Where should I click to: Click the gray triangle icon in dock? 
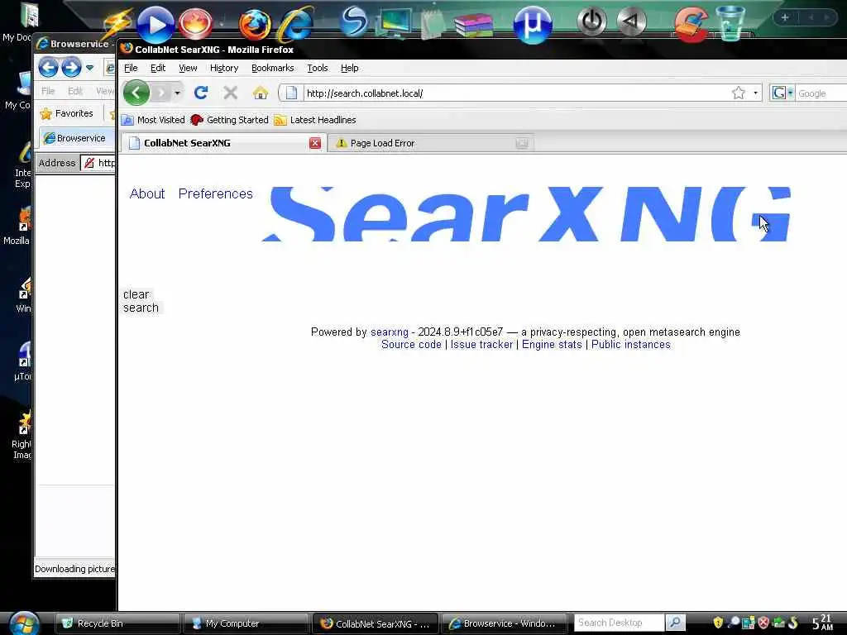point(631,22)
